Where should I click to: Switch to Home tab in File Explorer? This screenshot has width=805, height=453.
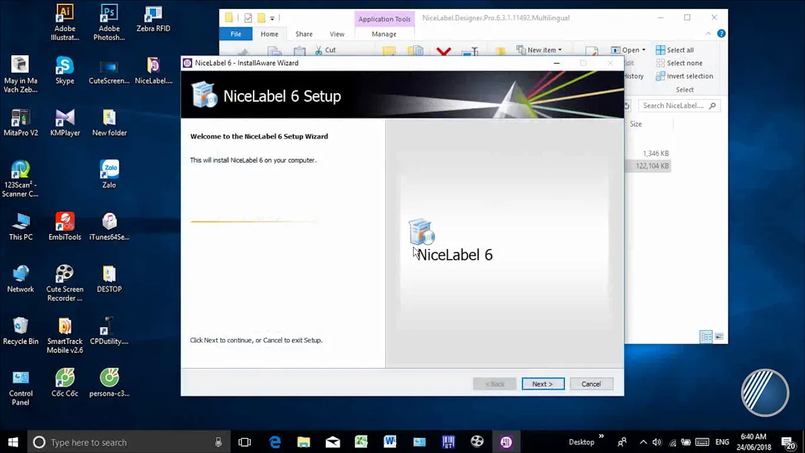(x=269, y=34)
